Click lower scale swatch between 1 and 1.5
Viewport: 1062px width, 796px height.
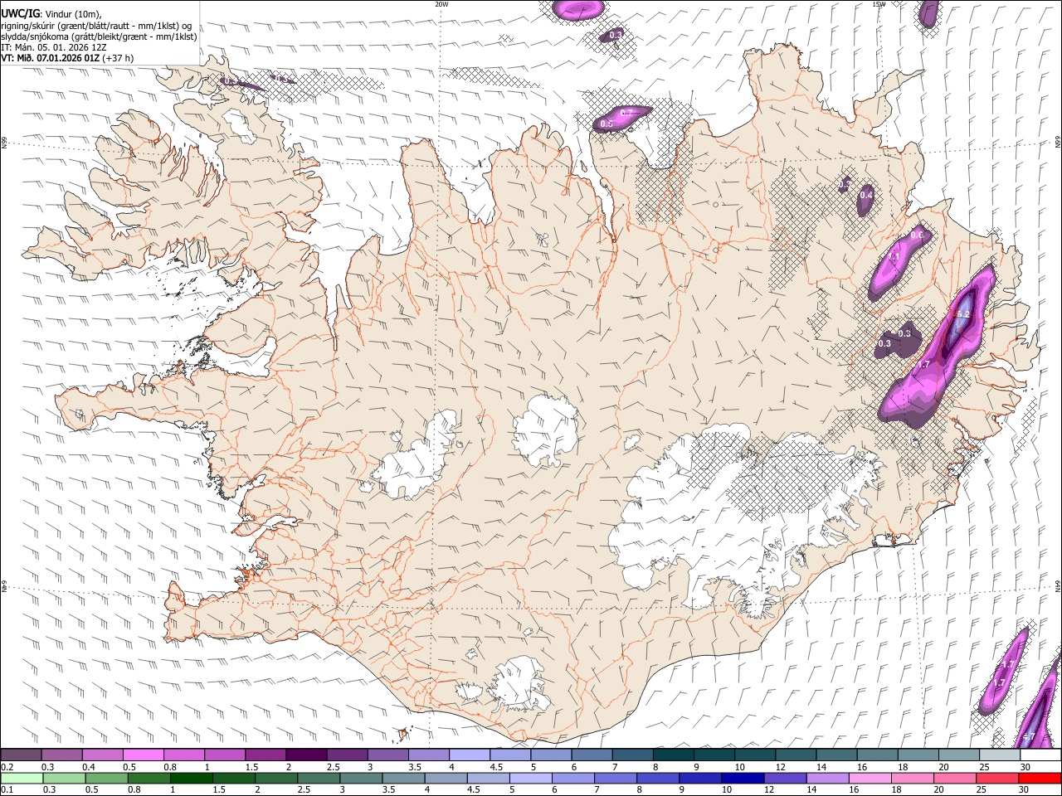191,778
